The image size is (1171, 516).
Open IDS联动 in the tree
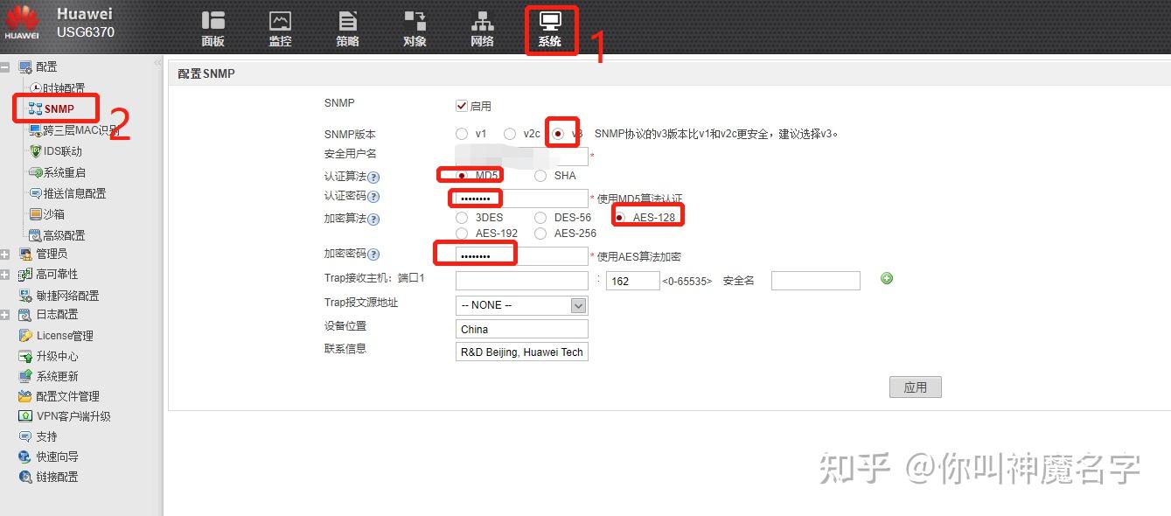(63, 151)
